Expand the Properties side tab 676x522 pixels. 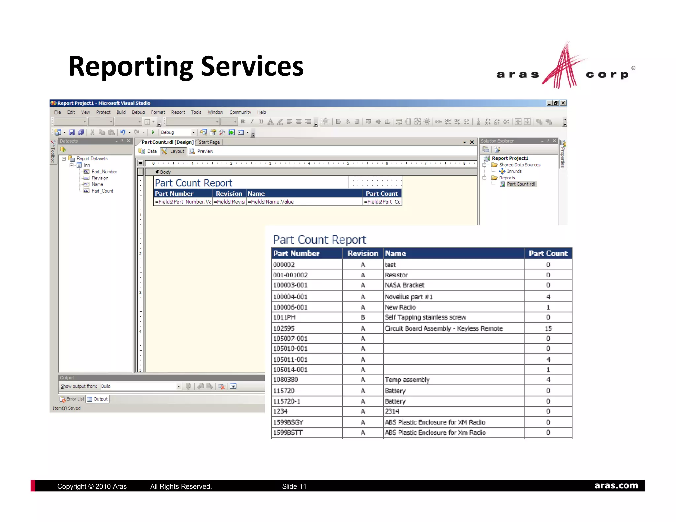pos(563,154)
